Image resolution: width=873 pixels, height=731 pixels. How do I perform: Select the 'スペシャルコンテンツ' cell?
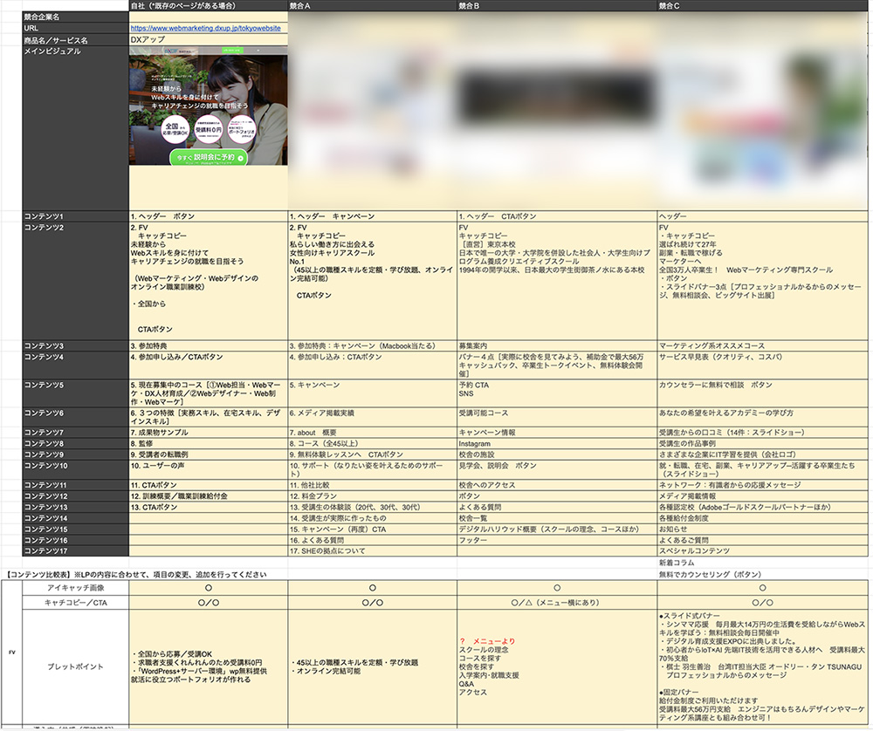coord(763,550)
